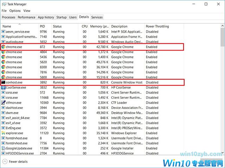Click the ApplicationFrameHost process icon

pos(3,37)
